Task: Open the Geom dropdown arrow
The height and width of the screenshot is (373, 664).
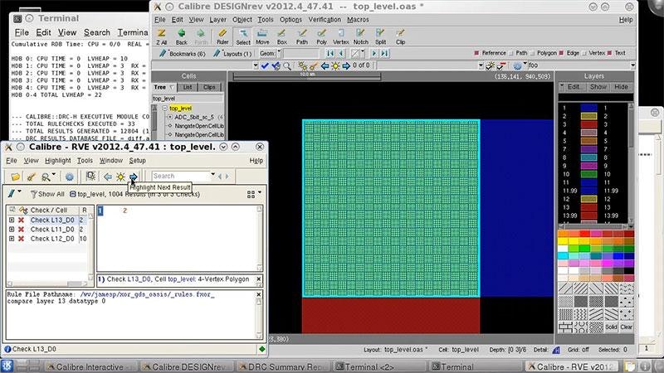Action: [x=279, y=52]
